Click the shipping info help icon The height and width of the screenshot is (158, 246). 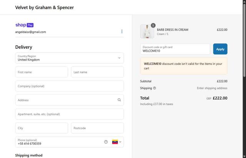pos(155,88)
